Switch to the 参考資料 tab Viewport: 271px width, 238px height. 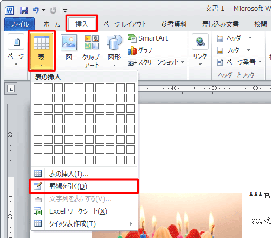click(x=174, y=24)
